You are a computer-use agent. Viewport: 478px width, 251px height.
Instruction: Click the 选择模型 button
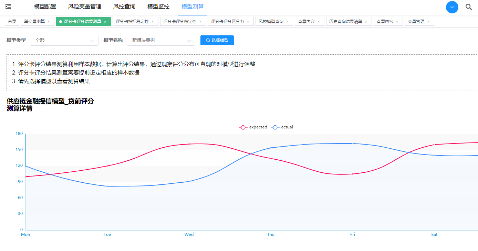tap(217, 40)
